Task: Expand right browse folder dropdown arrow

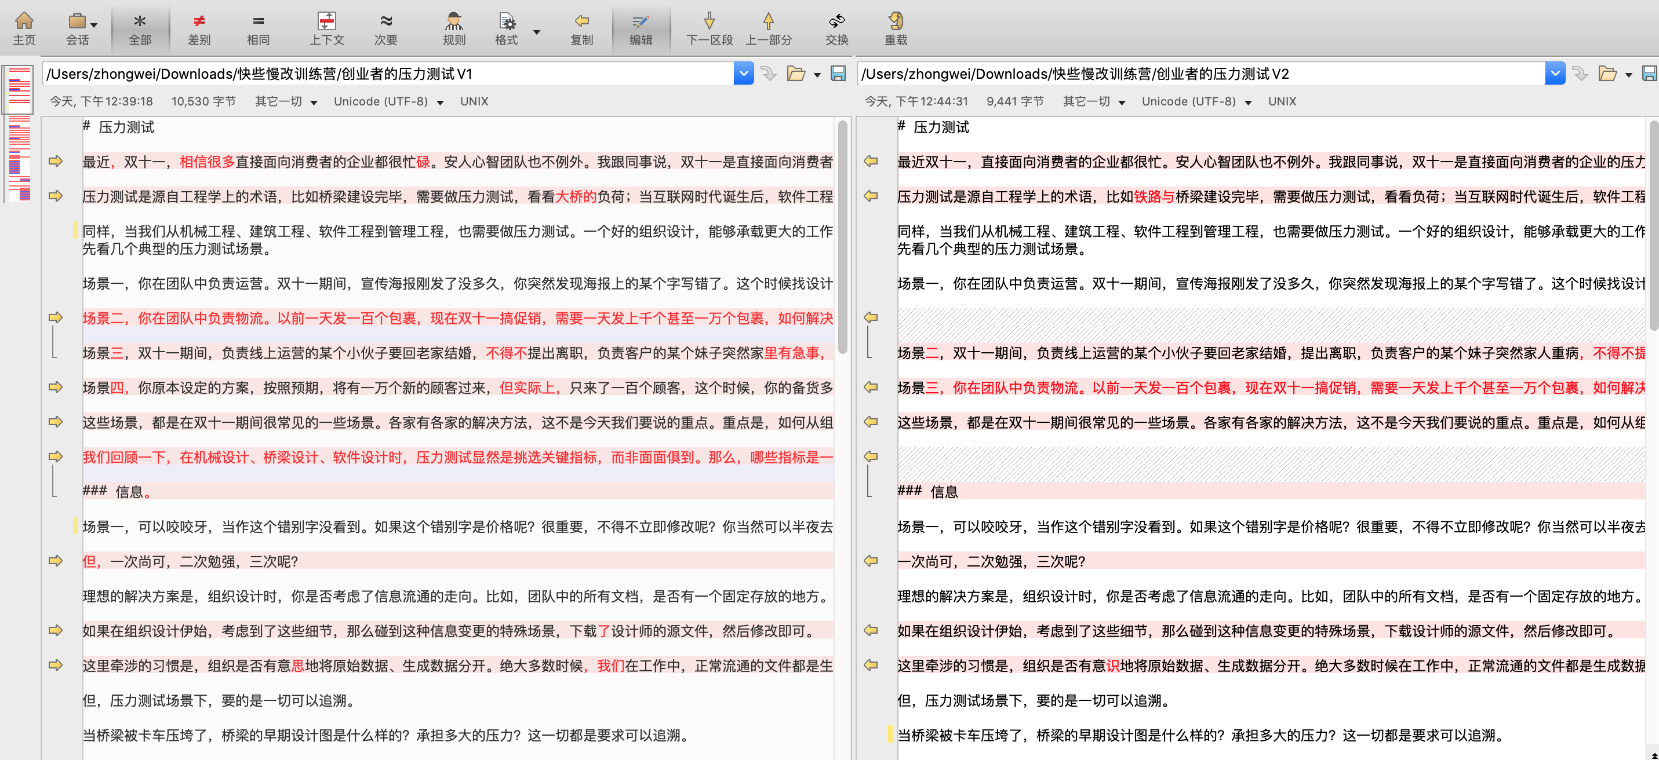Action: tap(1629, 75)
